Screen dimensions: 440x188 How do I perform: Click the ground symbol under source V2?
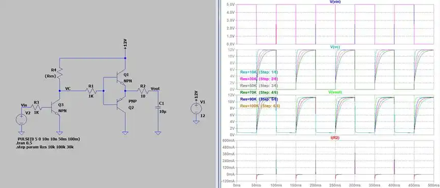point(21,133)
